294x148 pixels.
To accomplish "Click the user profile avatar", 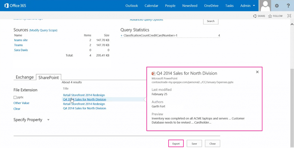I will point(265,6).
